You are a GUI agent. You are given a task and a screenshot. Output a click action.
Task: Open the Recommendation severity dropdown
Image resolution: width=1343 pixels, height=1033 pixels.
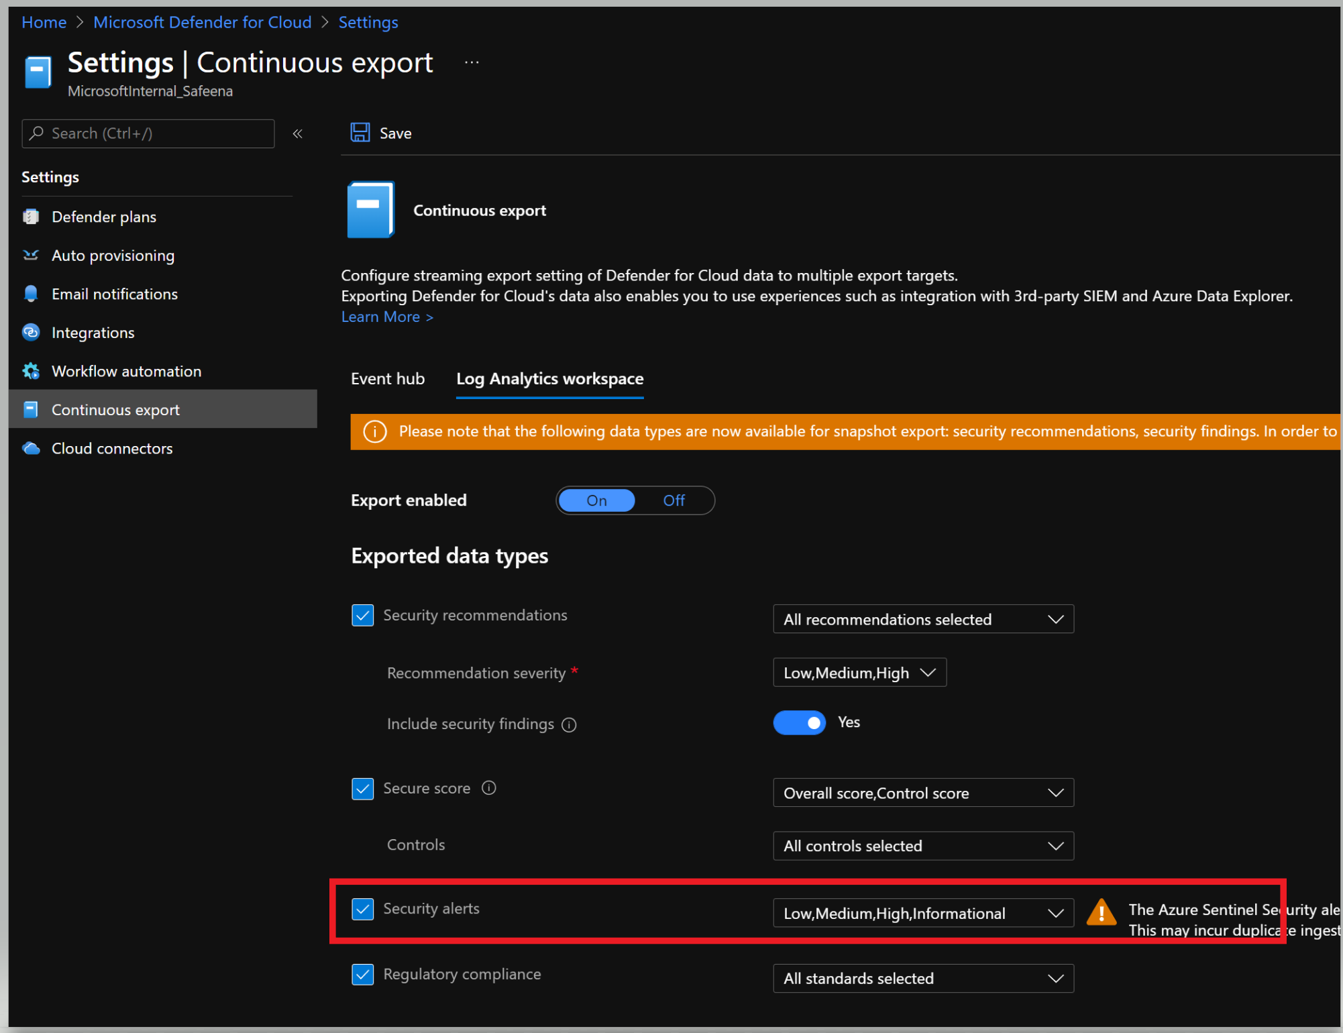[859, 673]
